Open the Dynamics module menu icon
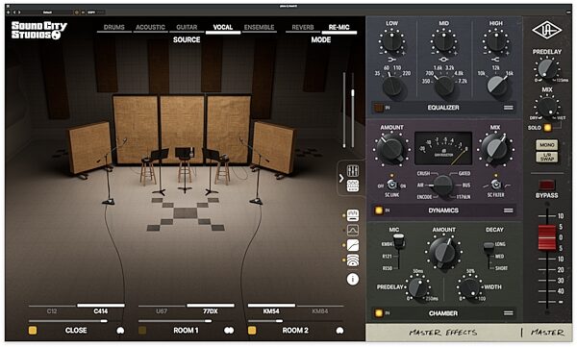The width and height of the screenshot is (577, 347). [508, 211]
